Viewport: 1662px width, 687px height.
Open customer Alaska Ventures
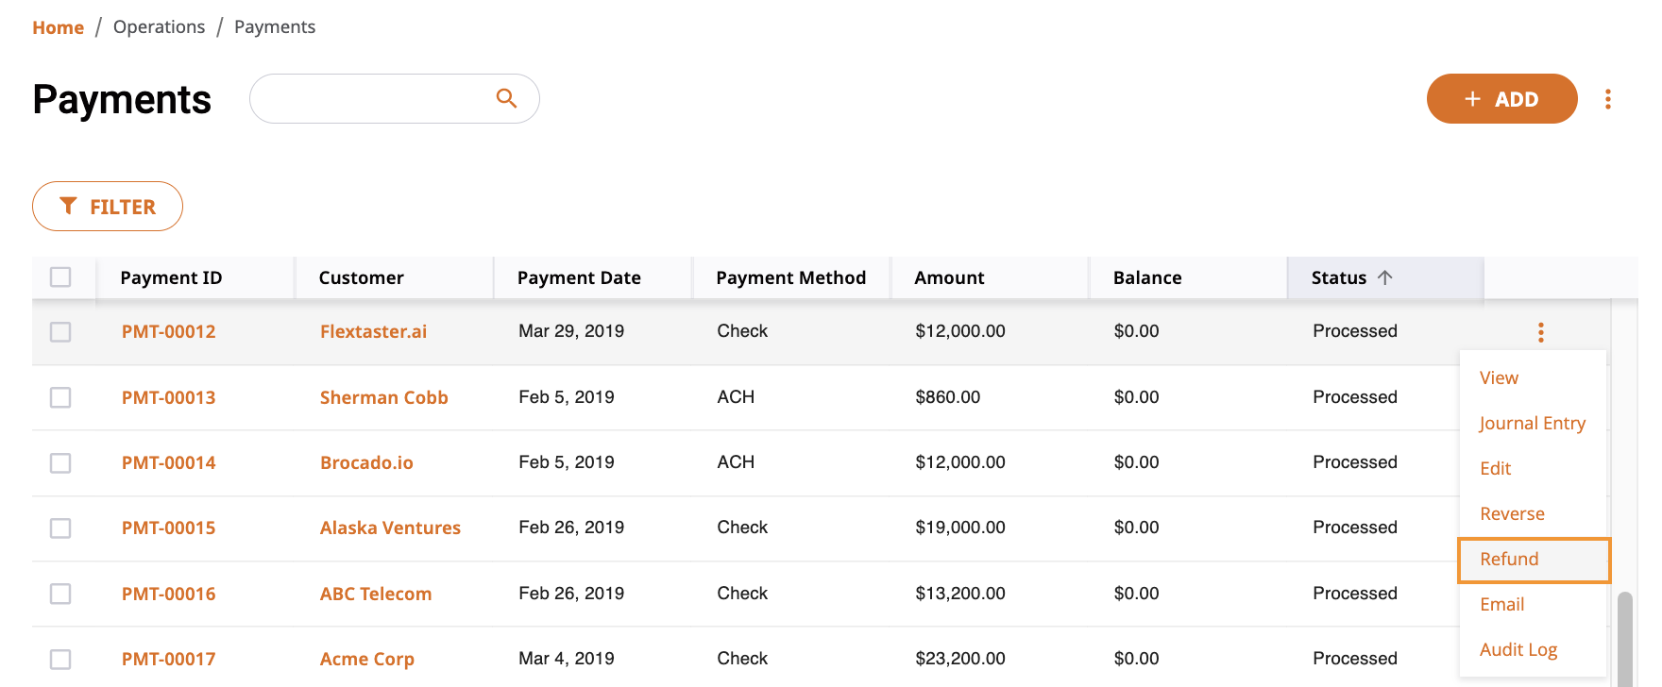(x=390, y=528)
